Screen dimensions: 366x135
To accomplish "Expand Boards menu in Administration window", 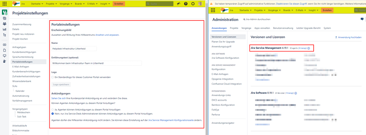I will click(288, 11).
